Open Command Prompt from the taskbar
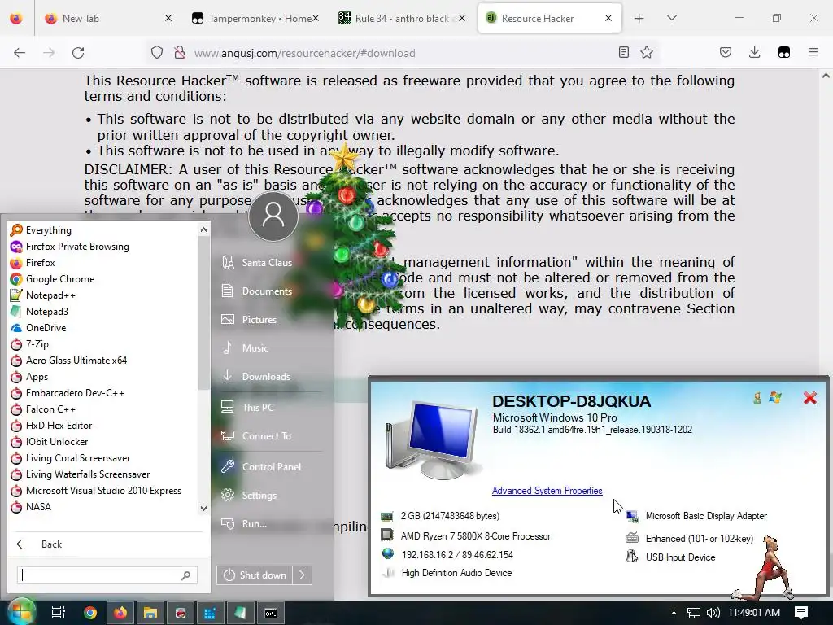The image size is (833, 625). 271,613
